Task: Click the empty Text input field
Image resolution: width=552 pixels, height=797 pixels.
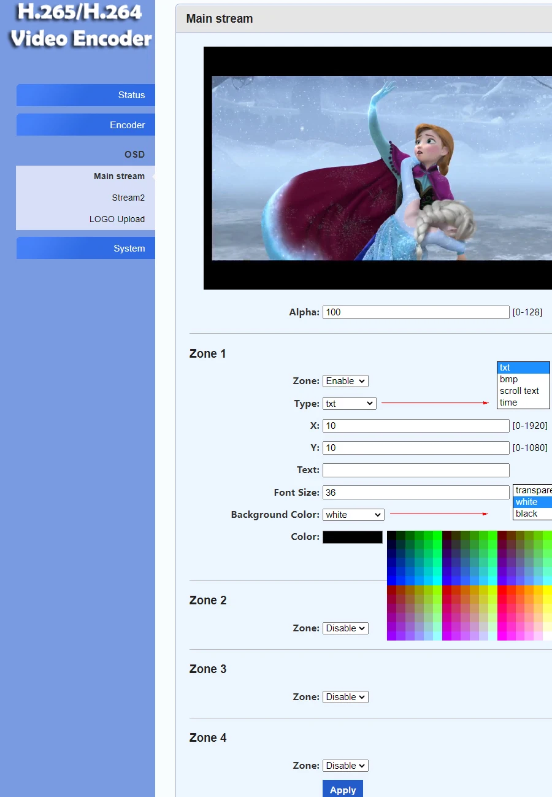Action: [x=416, y=470]
